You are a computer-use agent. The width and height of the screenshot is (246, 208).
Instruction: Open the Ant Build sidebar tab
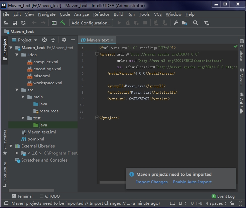click(x=242, y=103)
